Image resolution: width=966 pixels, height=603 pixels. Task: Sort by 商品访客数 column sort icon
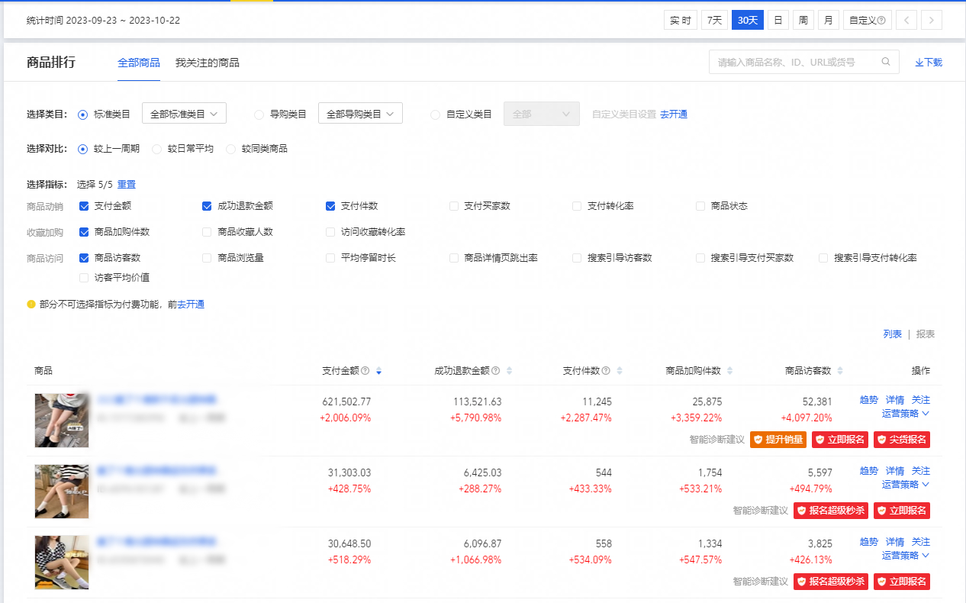[840, 371]
